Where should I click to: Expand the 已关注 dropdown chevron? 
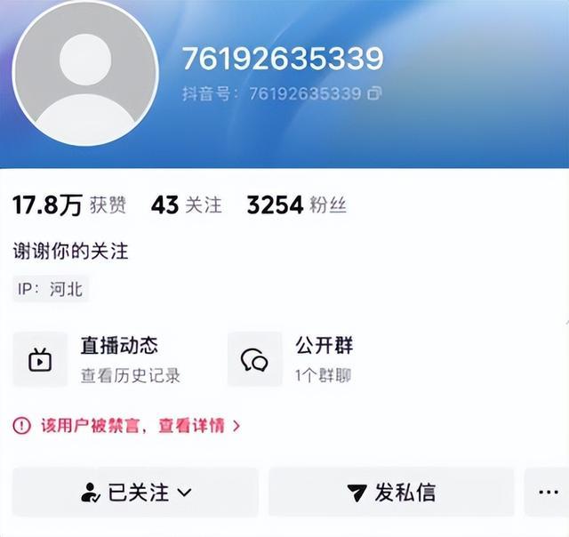coord(184,493)
